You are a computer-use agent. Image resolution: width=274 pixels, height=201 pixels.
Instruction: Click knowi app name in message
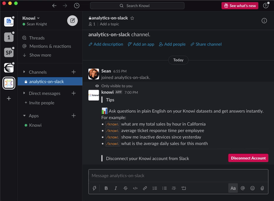pos(107,92)
